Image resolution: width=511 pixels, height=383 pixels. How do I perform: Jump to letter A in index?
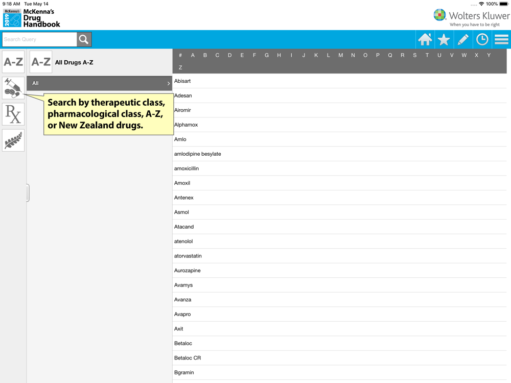pyautogui.click(x=193, y=55)
